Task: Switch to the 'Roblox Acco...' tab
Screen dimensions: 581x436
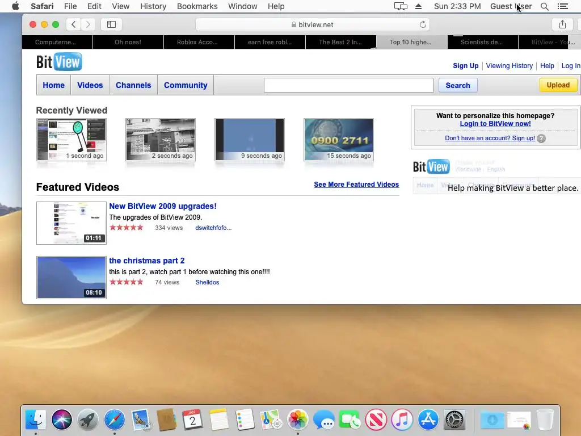Action: click(197, 42)
